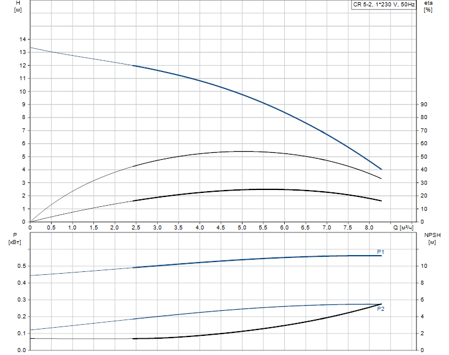Select the 0,5 flow axis tick label
The height and width of the screenshot is (355, 449).
pyautogui.click(x=51, y=227)
